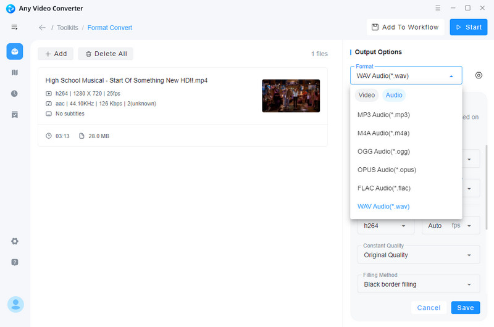Click the video stream info icon
This screenshot has width=494, height=327.
(49, 94)
